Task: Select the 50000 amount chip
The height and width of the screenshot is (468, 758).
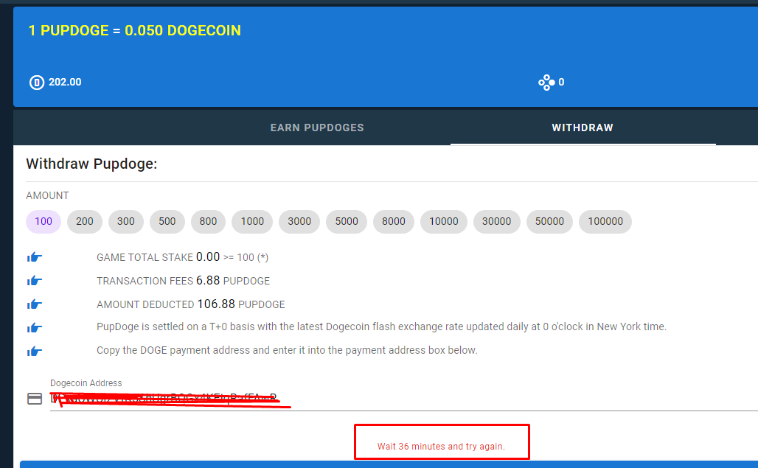Action: (x=549, y=222)
